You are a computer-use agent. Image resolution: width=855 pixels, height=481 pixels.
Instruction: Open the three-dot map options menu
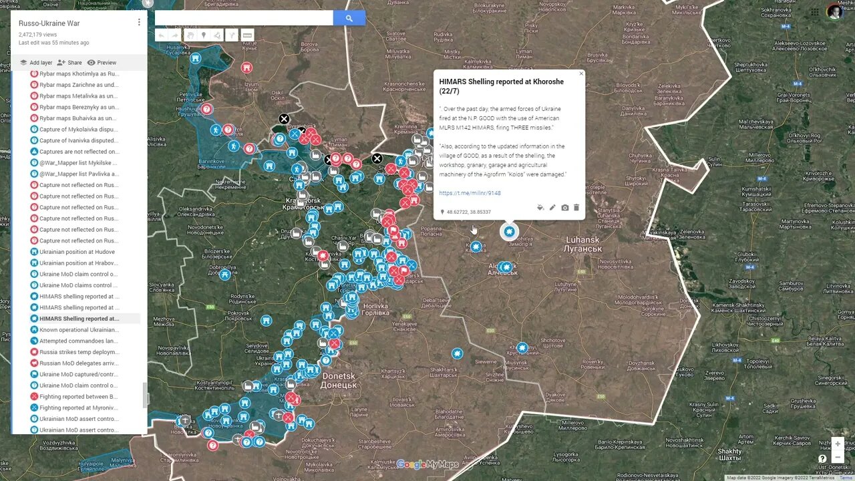pos(139,22)
